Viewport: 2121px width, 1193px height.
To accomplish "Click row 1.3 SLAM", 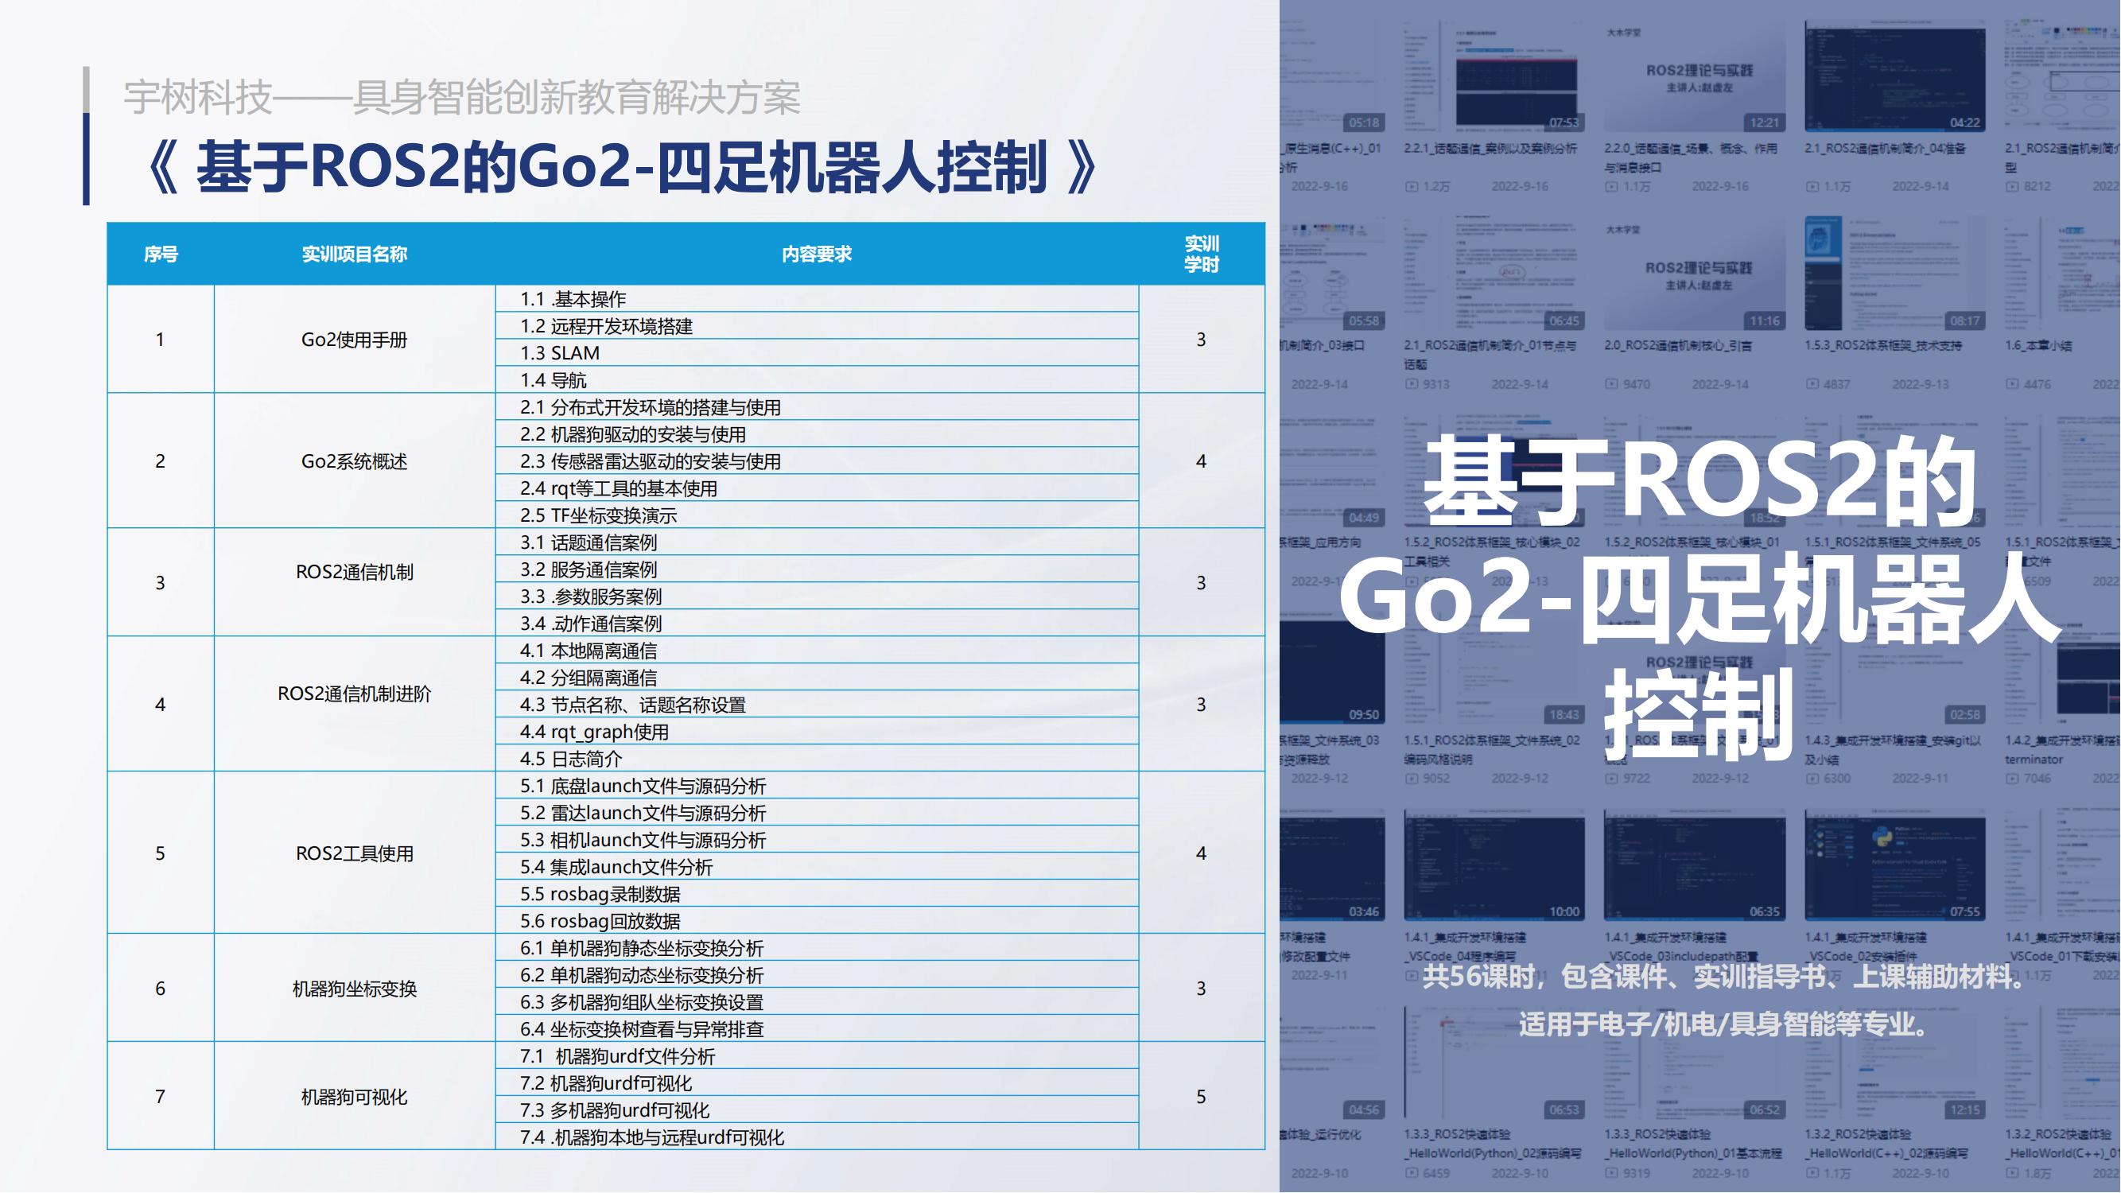I will click(x=817, y=352).
